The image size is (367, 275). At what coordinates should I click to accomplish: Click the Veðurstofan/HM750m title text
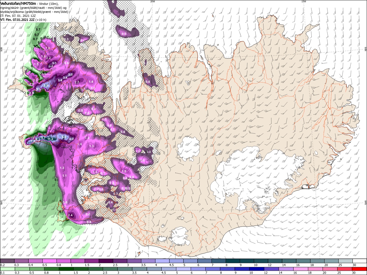point(18,3)
